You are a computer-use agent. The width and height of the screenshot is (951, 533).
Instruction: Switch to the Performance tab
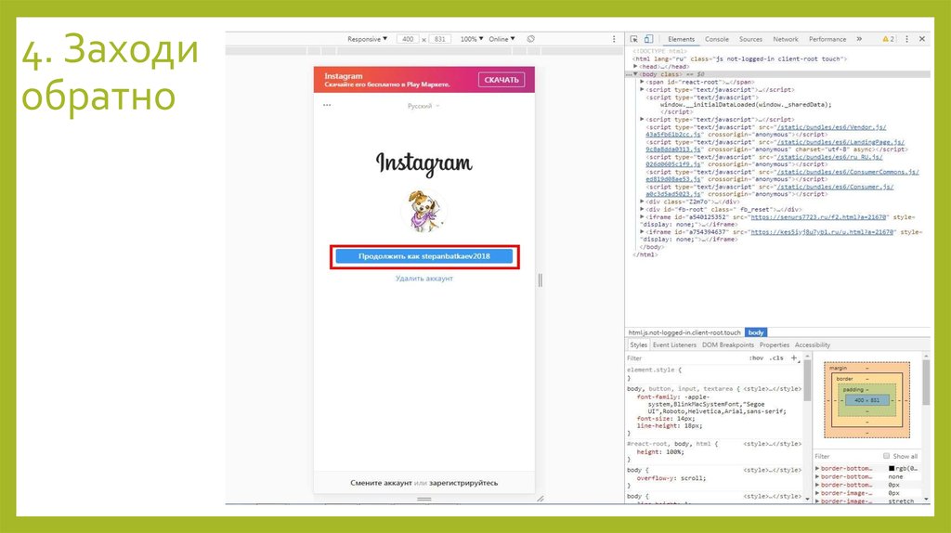click(x=827, y=39)
